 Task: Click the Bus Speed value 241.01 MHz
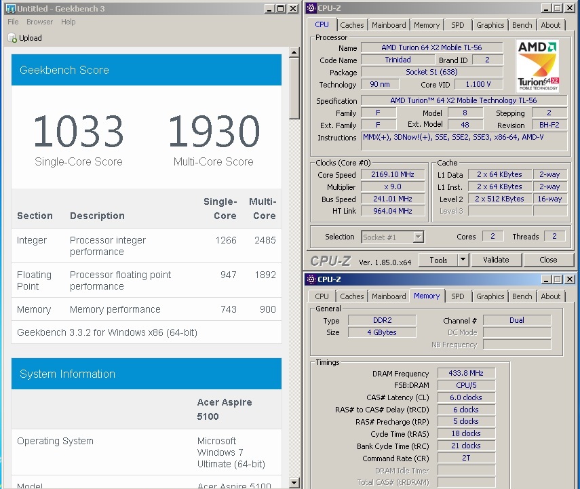pos(393,199)
